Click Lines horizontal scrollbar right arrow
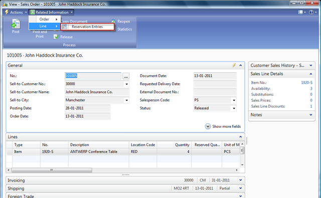This screenshot has width=321, height=198. [237, 170]
